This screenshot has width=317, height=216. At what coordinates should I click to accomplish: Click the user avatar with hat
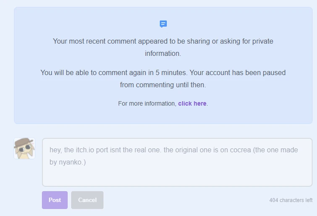point(24,148)
